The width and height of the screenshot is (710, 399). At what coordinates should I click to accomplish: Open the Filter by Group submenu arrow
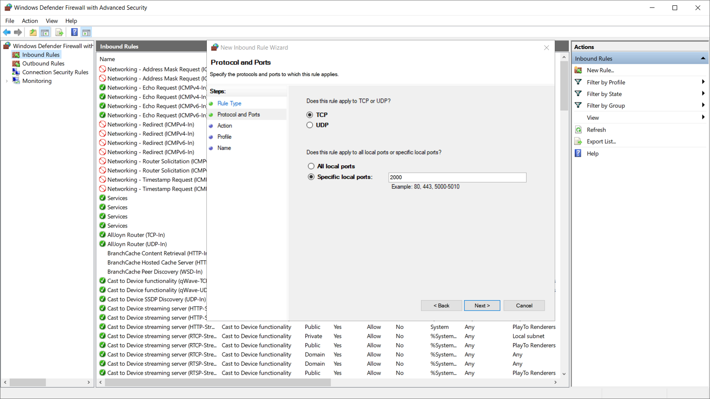[703, 106]
